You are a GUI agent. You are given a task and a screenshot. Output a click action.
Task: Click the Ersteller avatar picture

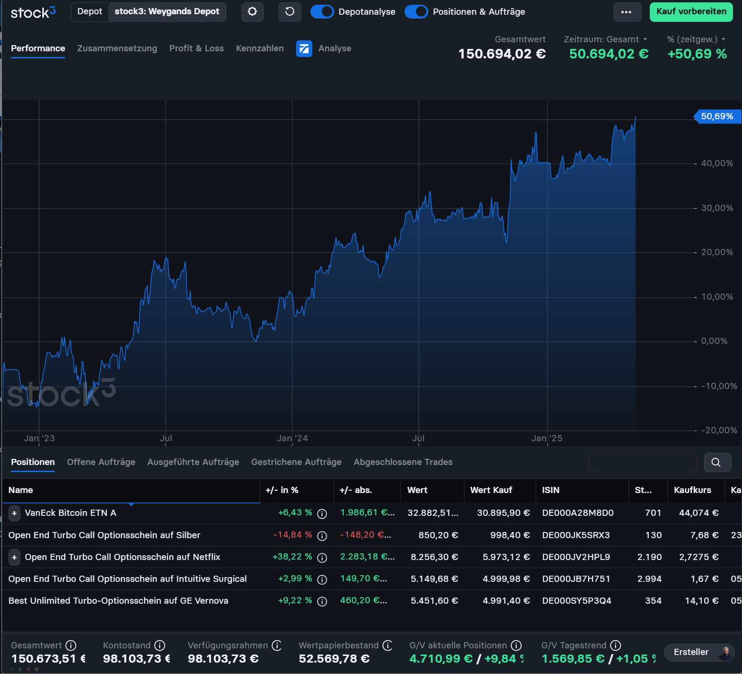pyautogui.click(x=725, y=653)
